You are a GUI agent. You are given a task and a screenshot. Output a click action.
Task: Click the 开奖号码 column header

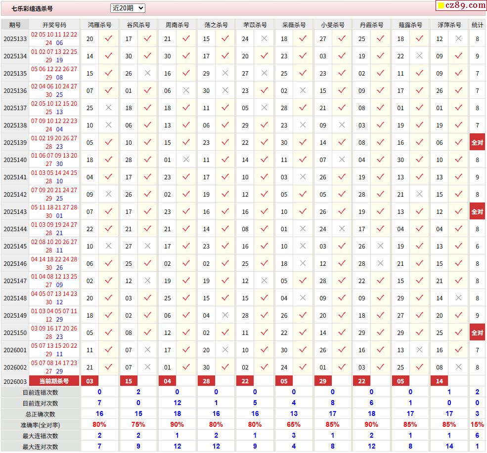click(x=54, y=25)
